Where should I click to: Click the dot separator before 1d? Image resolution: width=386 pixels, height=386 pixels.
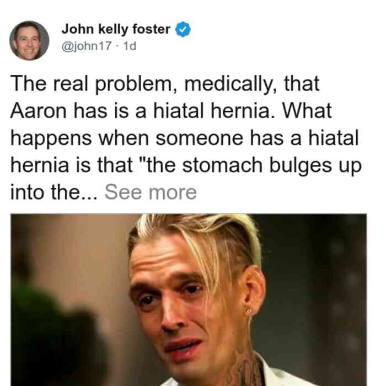tap(117, 46)
